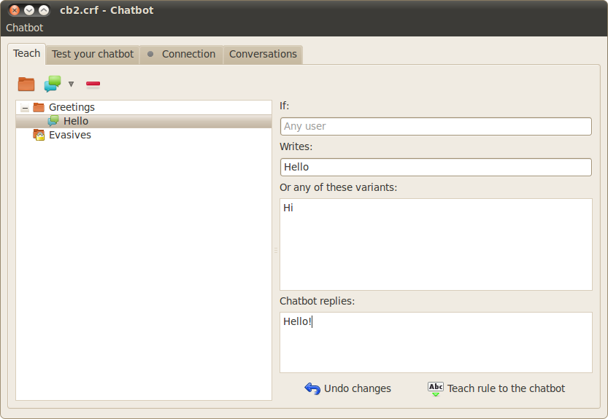608x419 pixels.
Task: Click Undo changes button
Action: (348, 388)
